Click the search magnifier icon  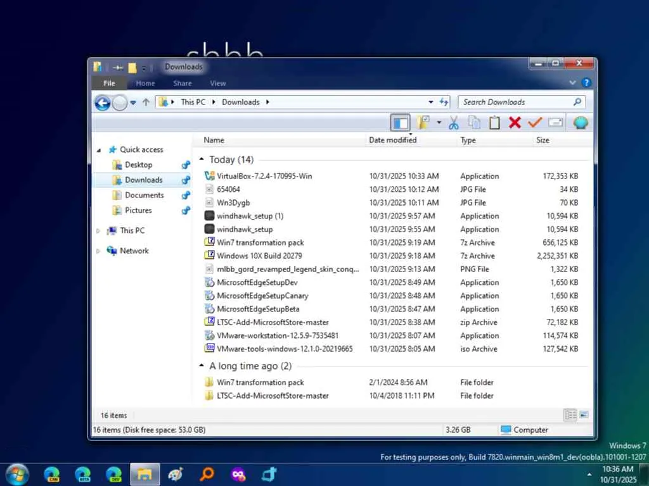[x=577, y=102]
